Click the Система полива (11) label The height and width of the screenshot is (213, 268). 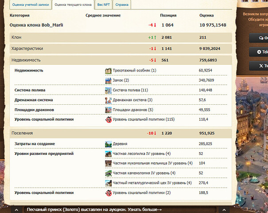point(130,90)
